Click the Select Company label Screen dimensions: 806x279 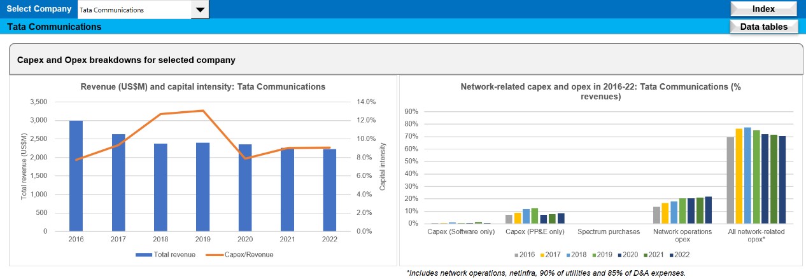(39, 9)
